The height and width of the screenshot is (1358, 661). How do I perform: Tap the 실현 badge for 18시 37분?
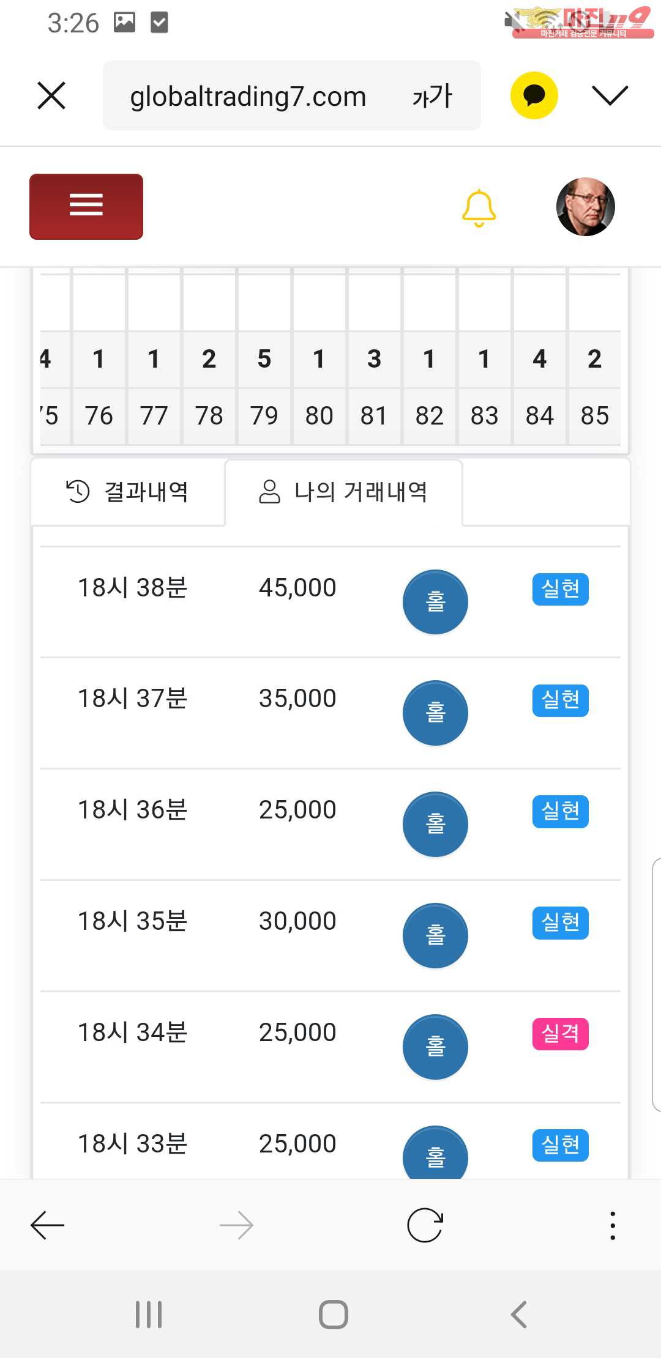tap(560, 700)
